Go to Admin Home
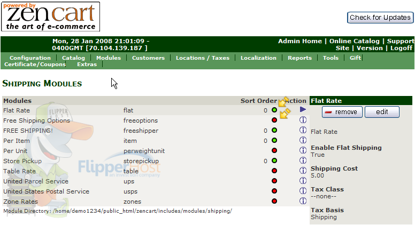 tap(300, 41)
